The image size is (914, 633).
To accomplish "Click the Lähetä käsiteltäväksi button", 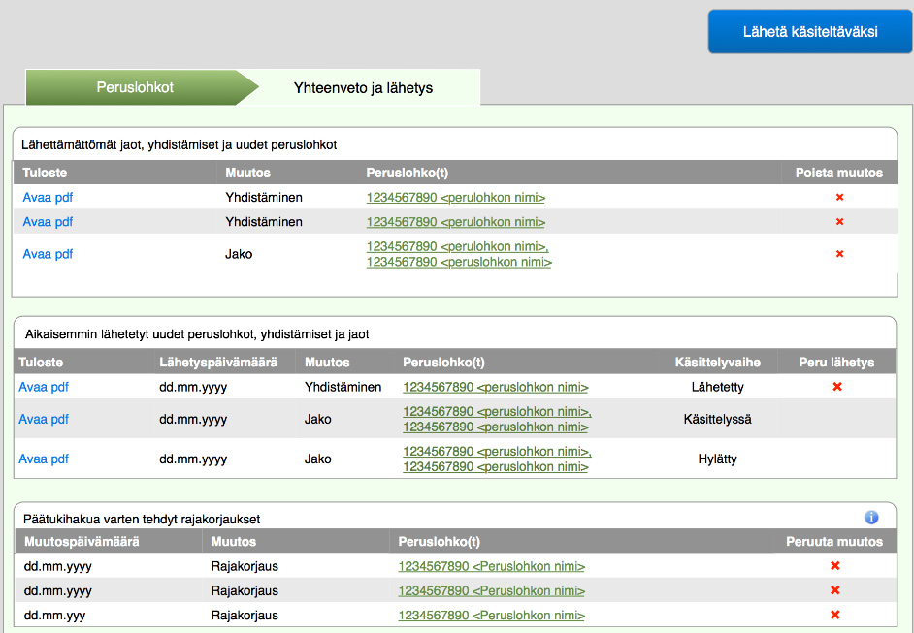I will pyautogui.click(x=809, y=31).
